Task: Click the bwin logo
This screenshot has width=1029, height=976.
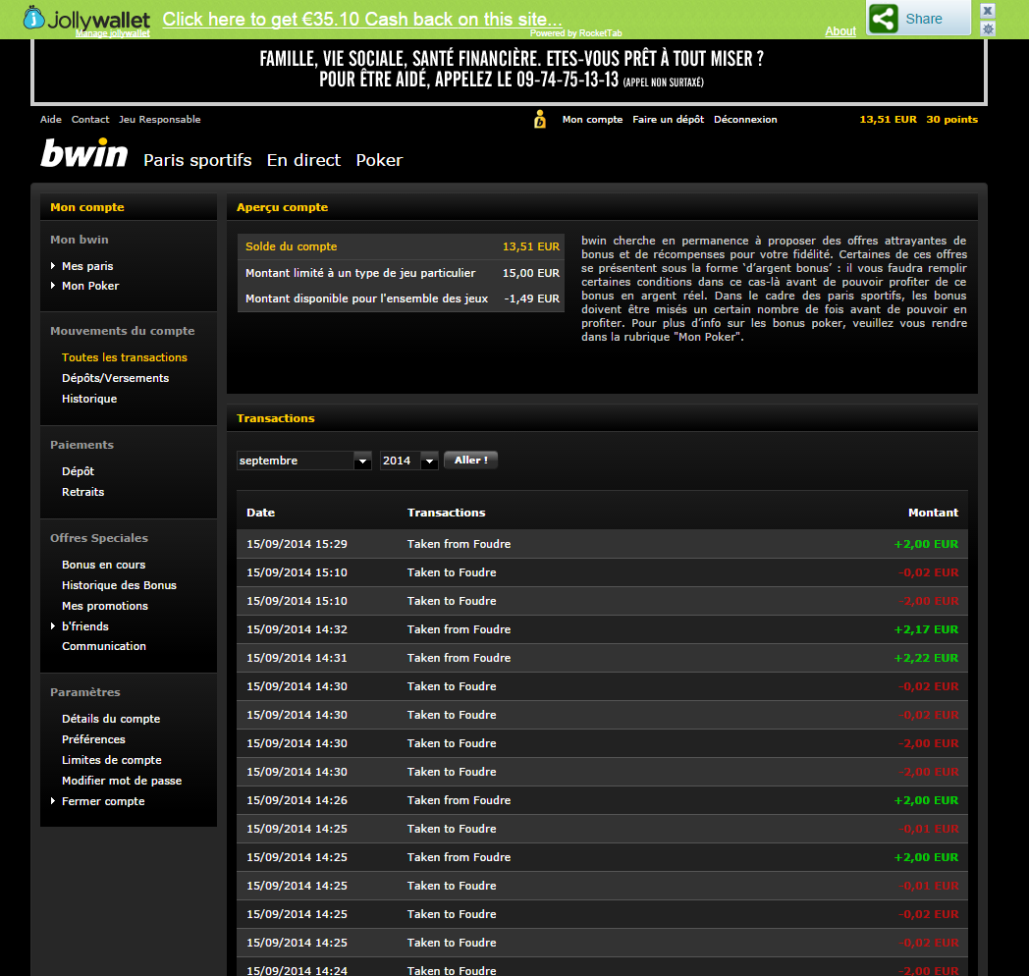Action: tap(84, 153)
